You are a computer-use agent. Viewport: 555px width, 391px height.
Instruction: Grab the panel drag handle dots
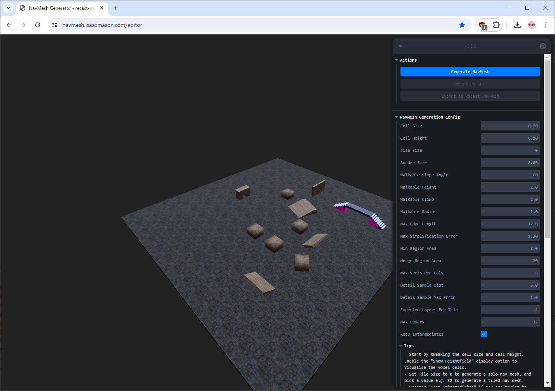click(472, 46)
